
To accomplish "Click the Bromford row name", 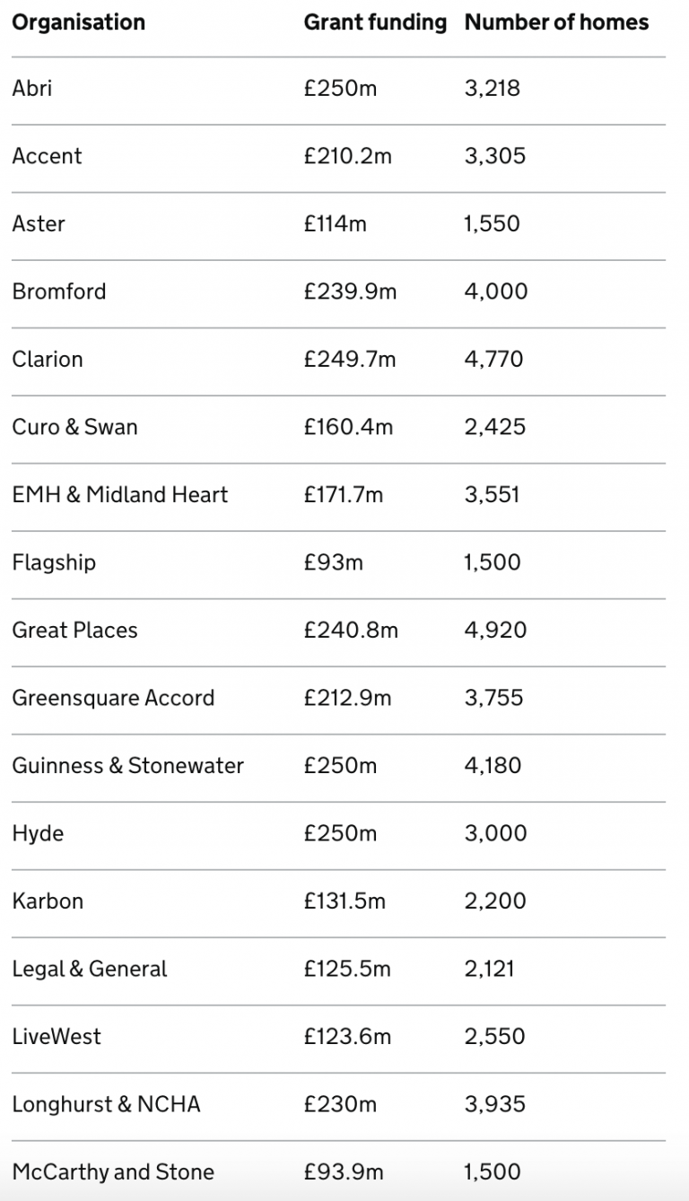I will coord(59,292).
